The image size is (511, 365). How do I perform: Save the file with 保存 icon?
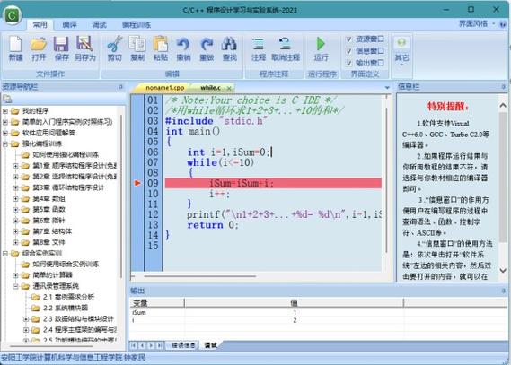[61, 48]
